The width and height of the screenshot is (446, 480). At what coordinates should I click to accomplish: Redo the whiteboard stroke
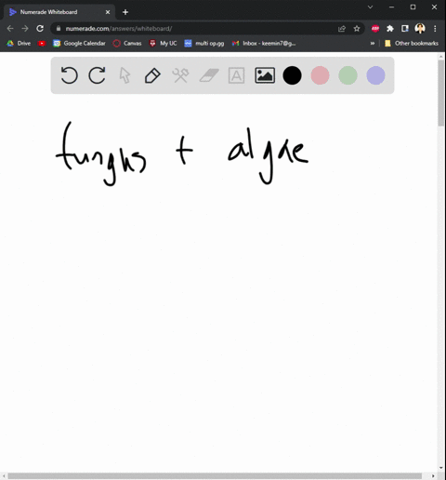pyautogui.click(x=97, y=75)
